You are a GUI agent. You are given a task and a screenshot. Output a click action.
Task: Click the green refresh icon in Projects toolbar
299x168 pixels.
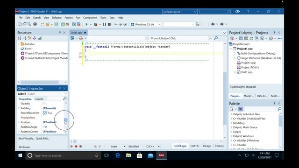(x=251, y=38)
